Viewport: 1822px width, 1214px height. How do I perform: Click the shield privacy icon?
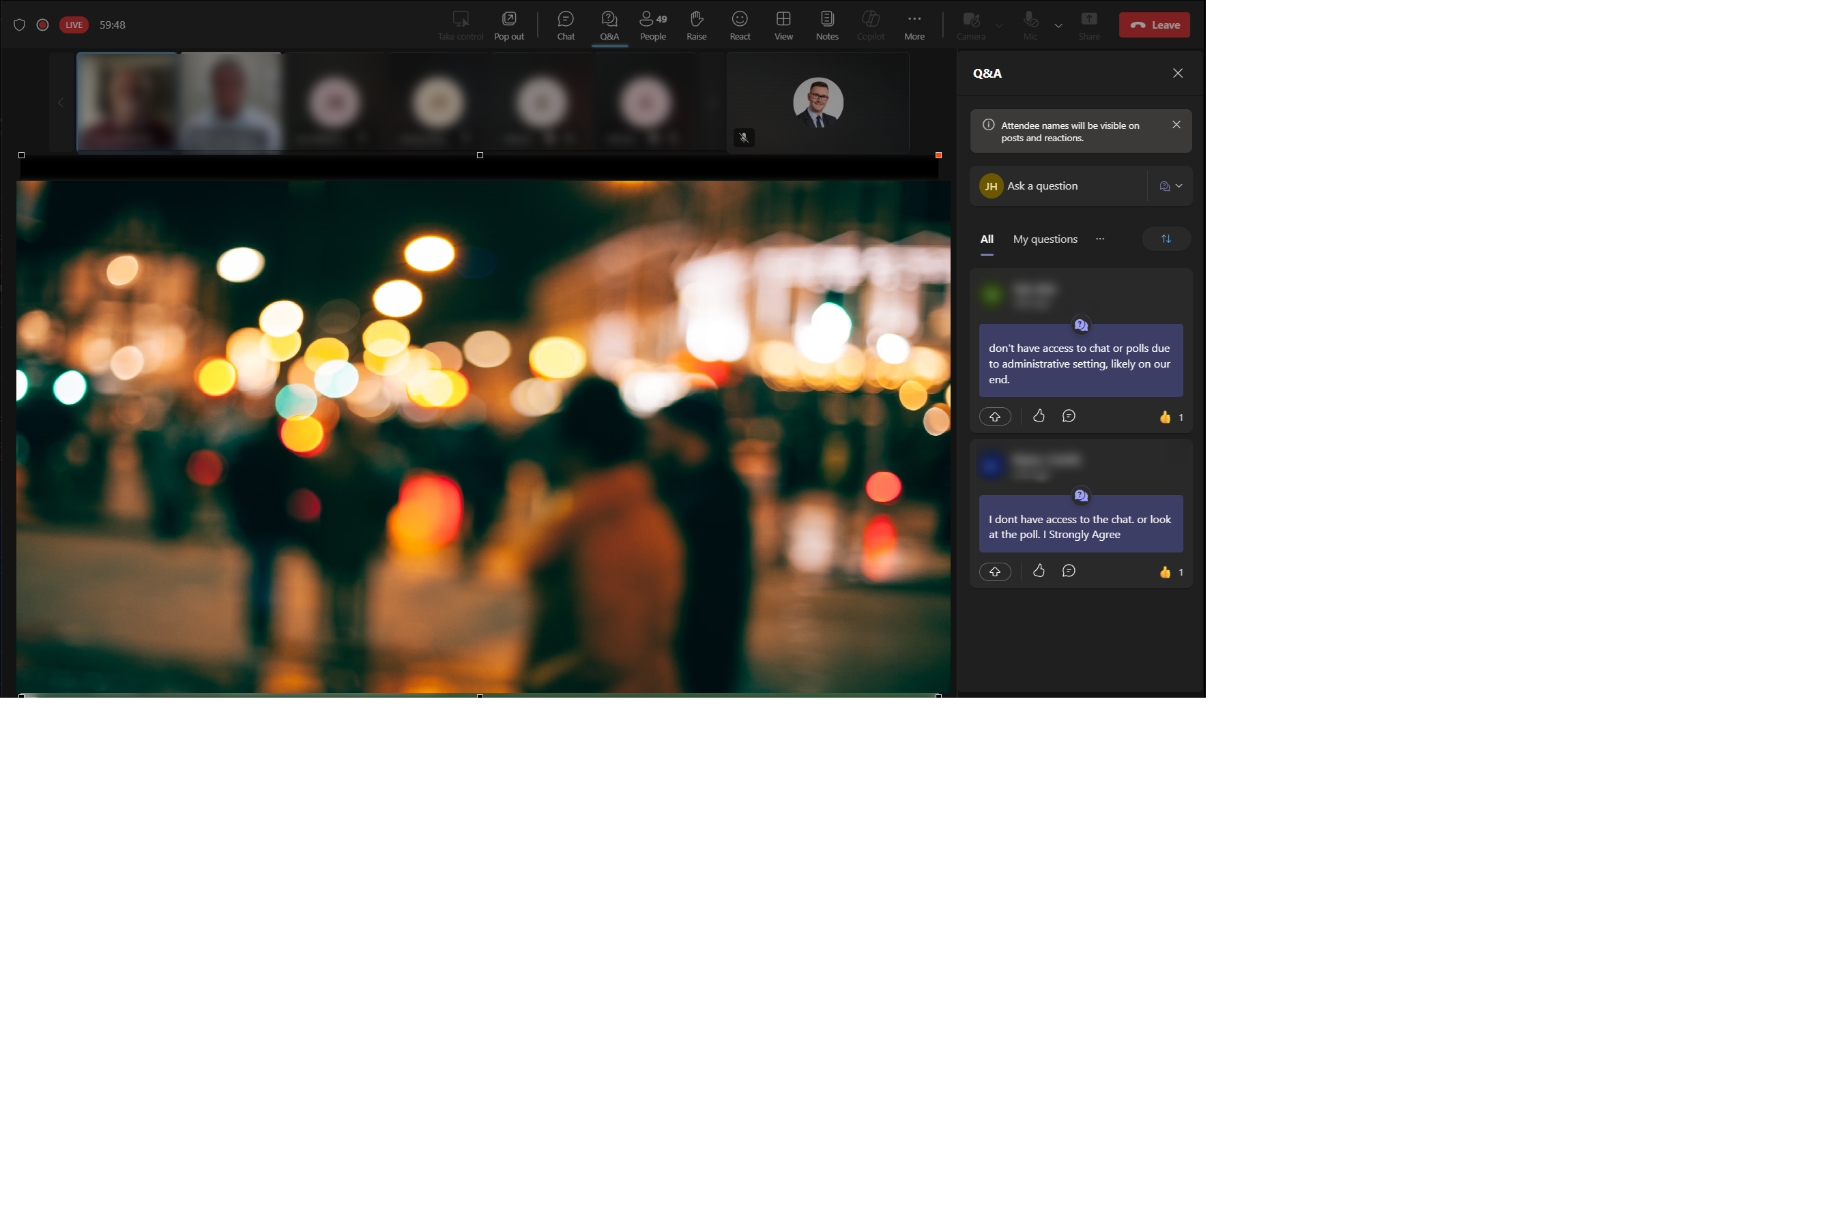tap(19, 25)
